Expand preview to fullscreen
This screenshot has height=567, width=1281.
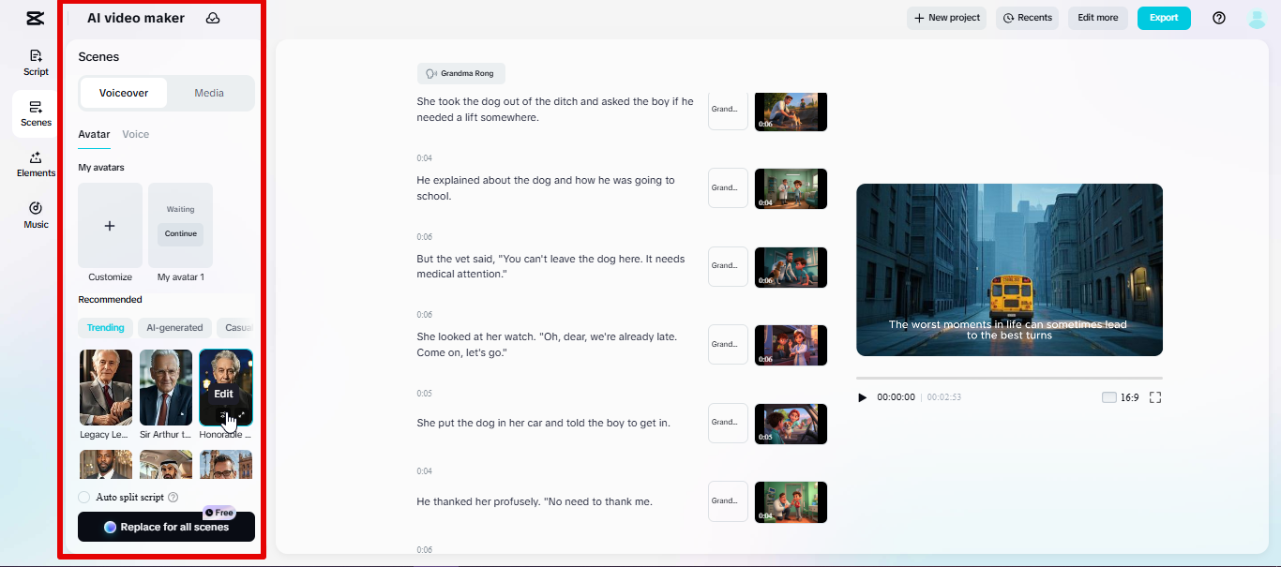click(x=1155, y=396)
